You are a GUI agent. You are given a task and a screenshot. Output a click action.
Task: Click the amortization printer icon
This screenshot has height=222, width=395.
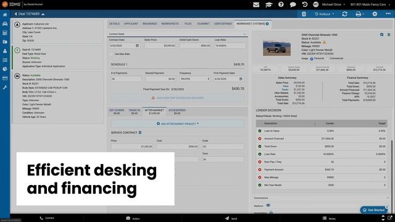(271, 213)
